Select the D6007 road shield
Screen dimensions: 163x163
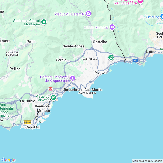point(28,123)
